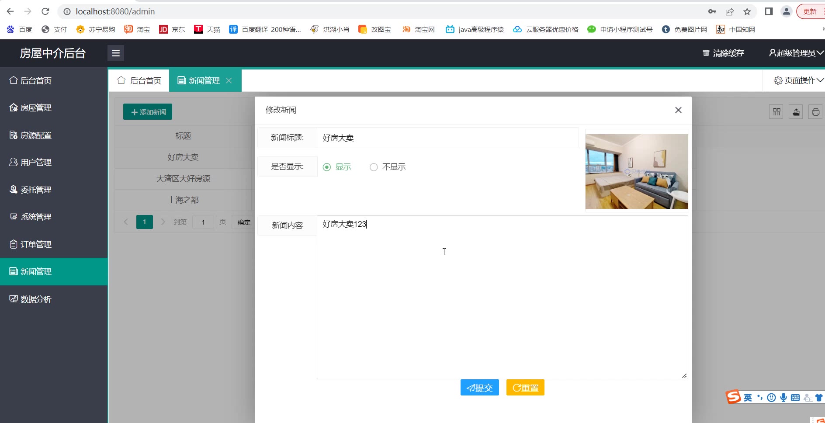Bookmark page with star icon

[747, 12]
